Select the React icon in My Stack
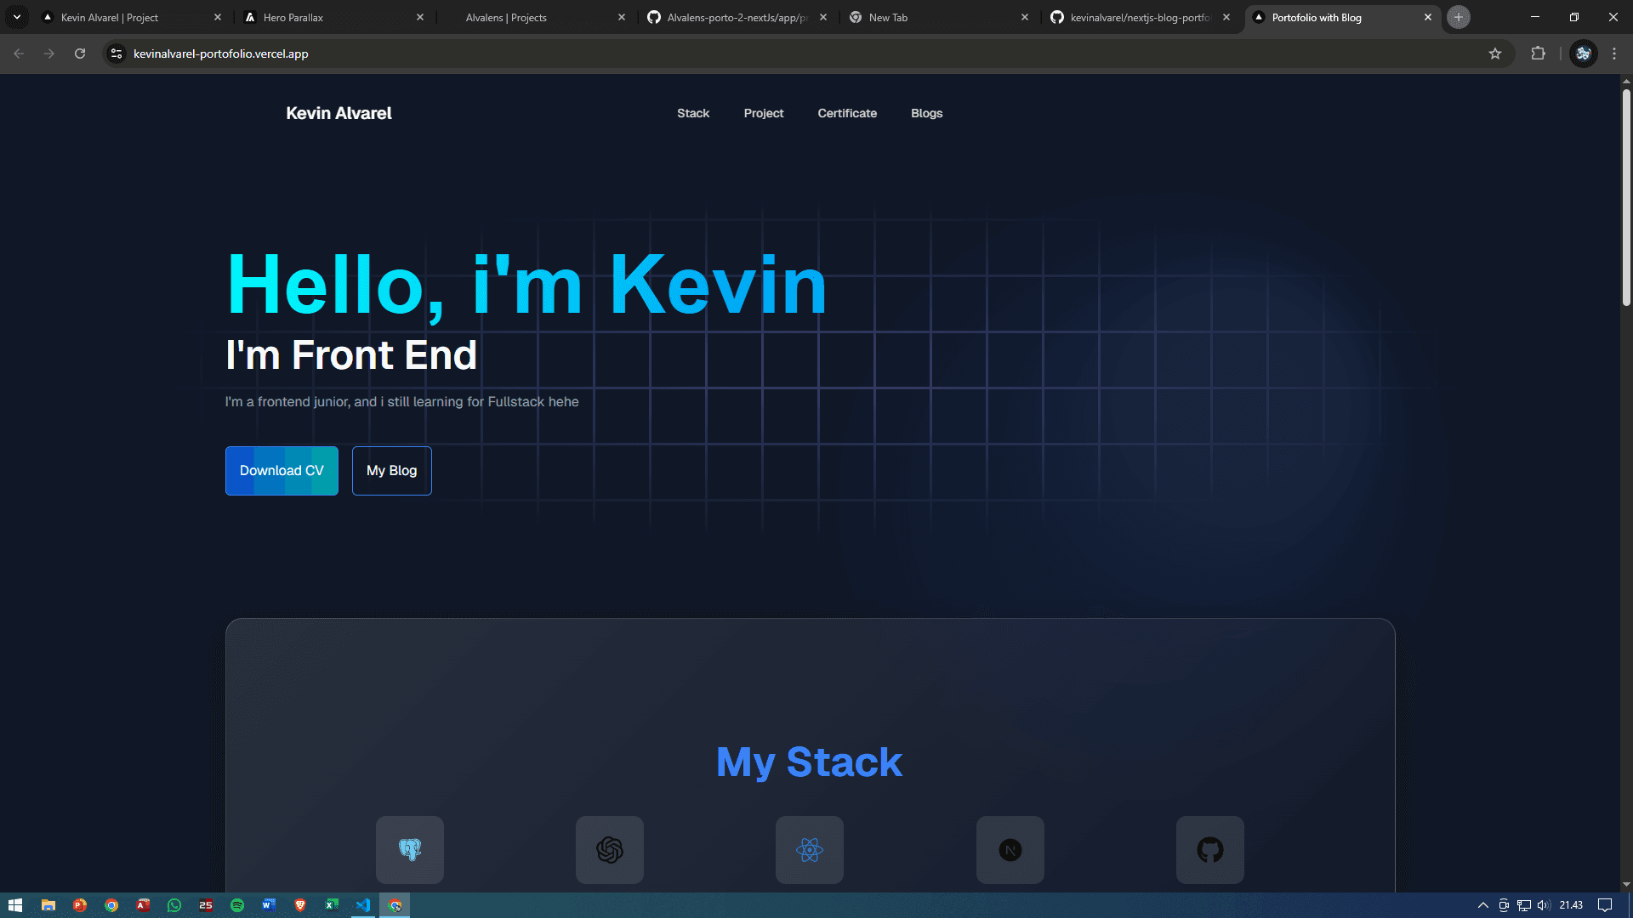1633x918 pixels. tap(810, 849)
